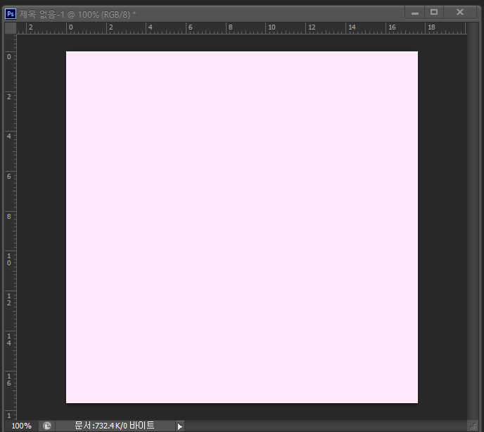The width and height of the screenshot is (484, 432).
Task: Click the window resize grip in the corner
Action: point(473,426)
